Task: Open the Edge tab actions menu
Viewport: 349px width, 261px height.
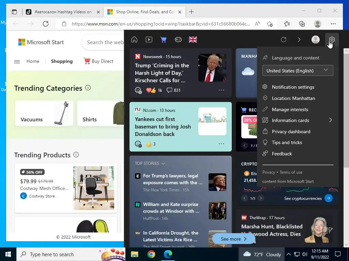Action: (x=14, y=12)
